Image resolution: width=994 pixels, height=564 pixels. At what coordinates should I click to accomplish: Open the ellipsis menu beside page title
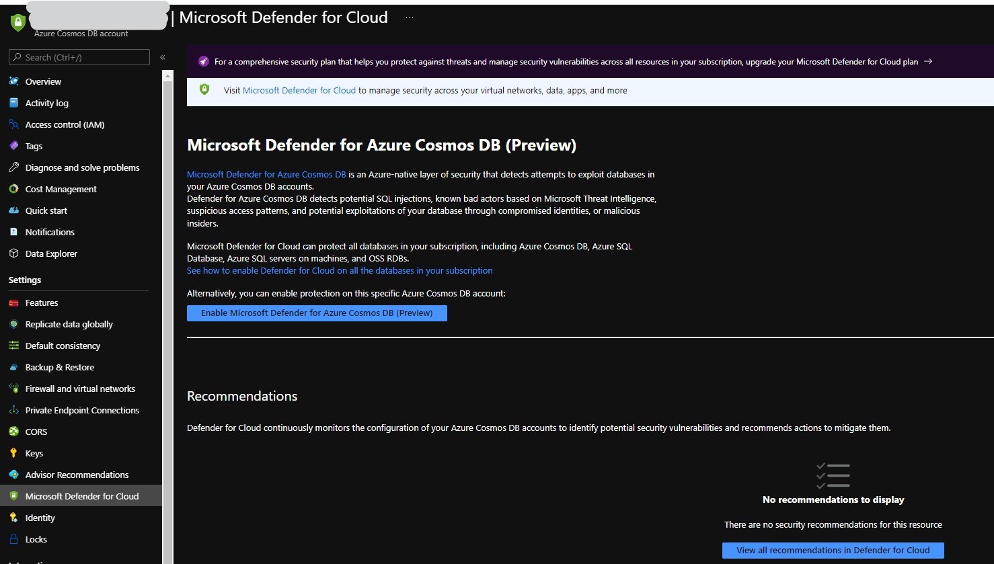(x=410, y=17)
